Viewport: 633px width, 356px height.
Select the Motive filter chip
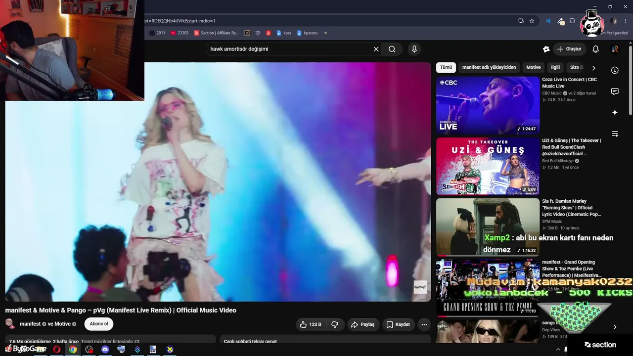coord(534,67)
